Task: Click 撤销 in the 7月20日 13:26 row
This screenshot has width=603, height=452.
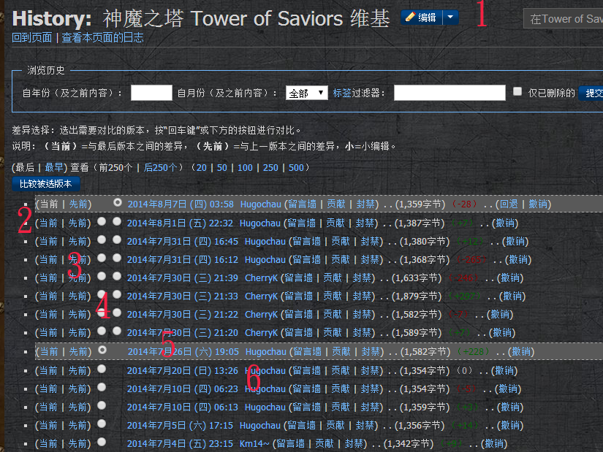Action: pyautogui.click(x=504, y=370)
